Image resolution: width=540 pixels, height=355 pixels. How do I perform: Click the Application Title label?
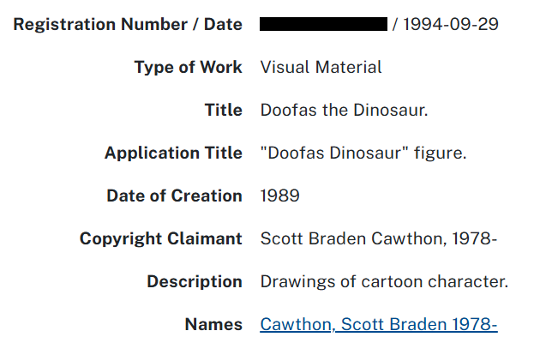click(173, 153)
